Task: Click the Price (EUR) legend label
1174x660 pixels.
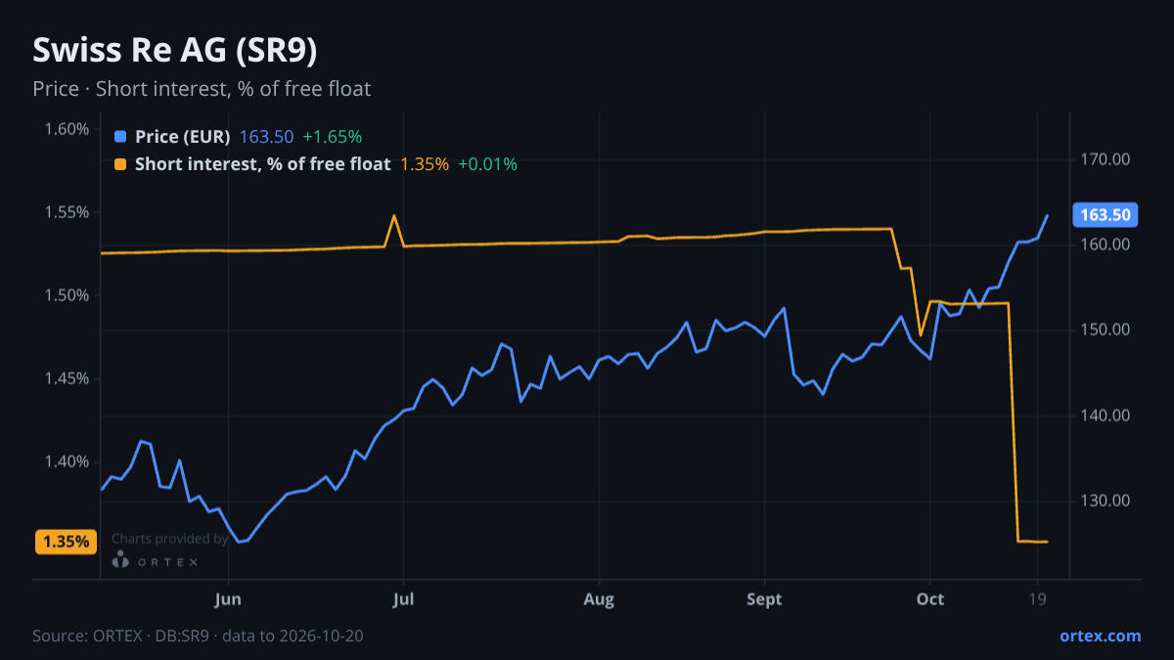Action: point(183,137)
